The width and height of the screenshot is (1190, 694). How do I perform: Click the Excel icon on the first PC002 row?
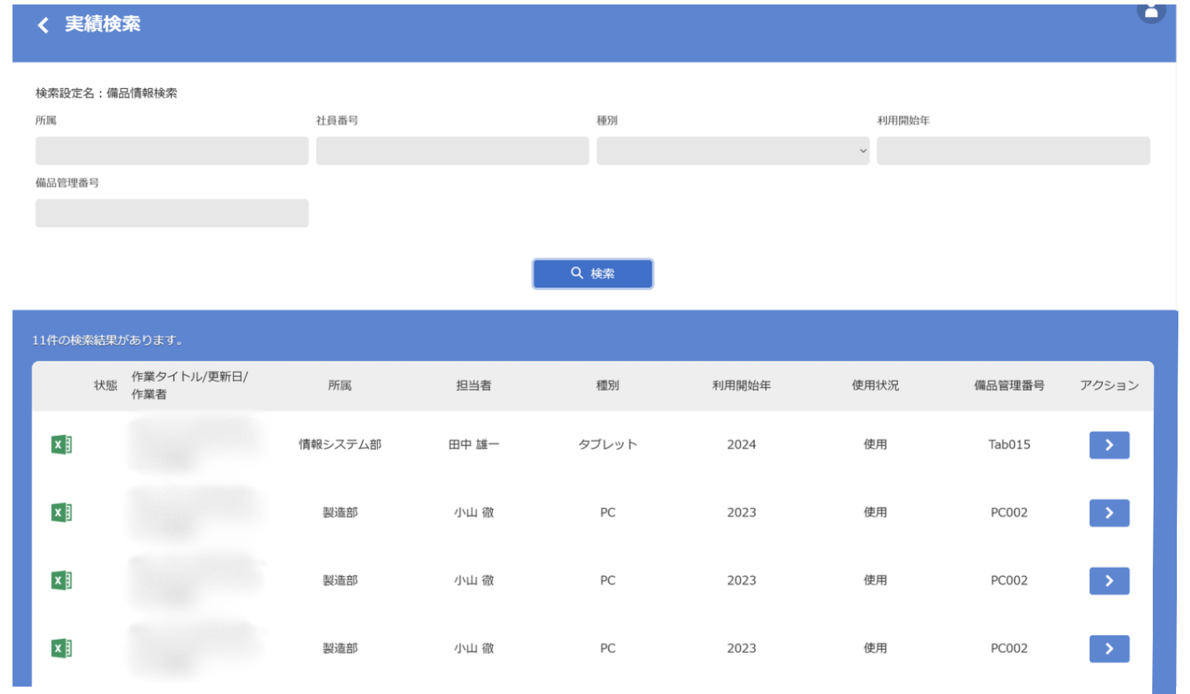coord(61,512)
